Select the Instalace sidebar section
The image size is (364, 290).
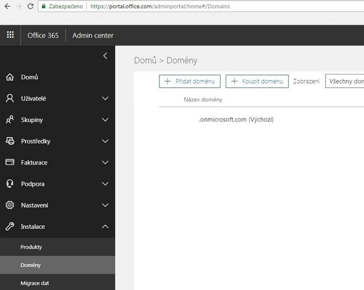coord(58,226)
